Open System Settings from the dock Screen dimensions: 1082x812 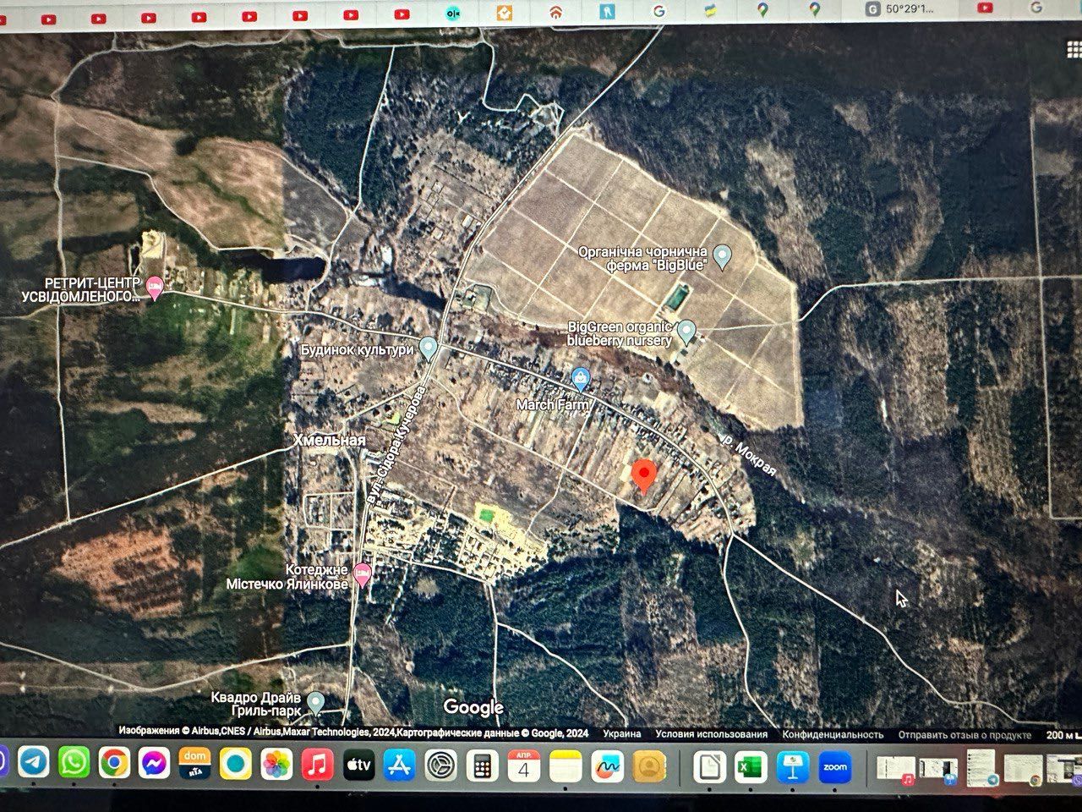pyautogui.click(x=441, y=766)
